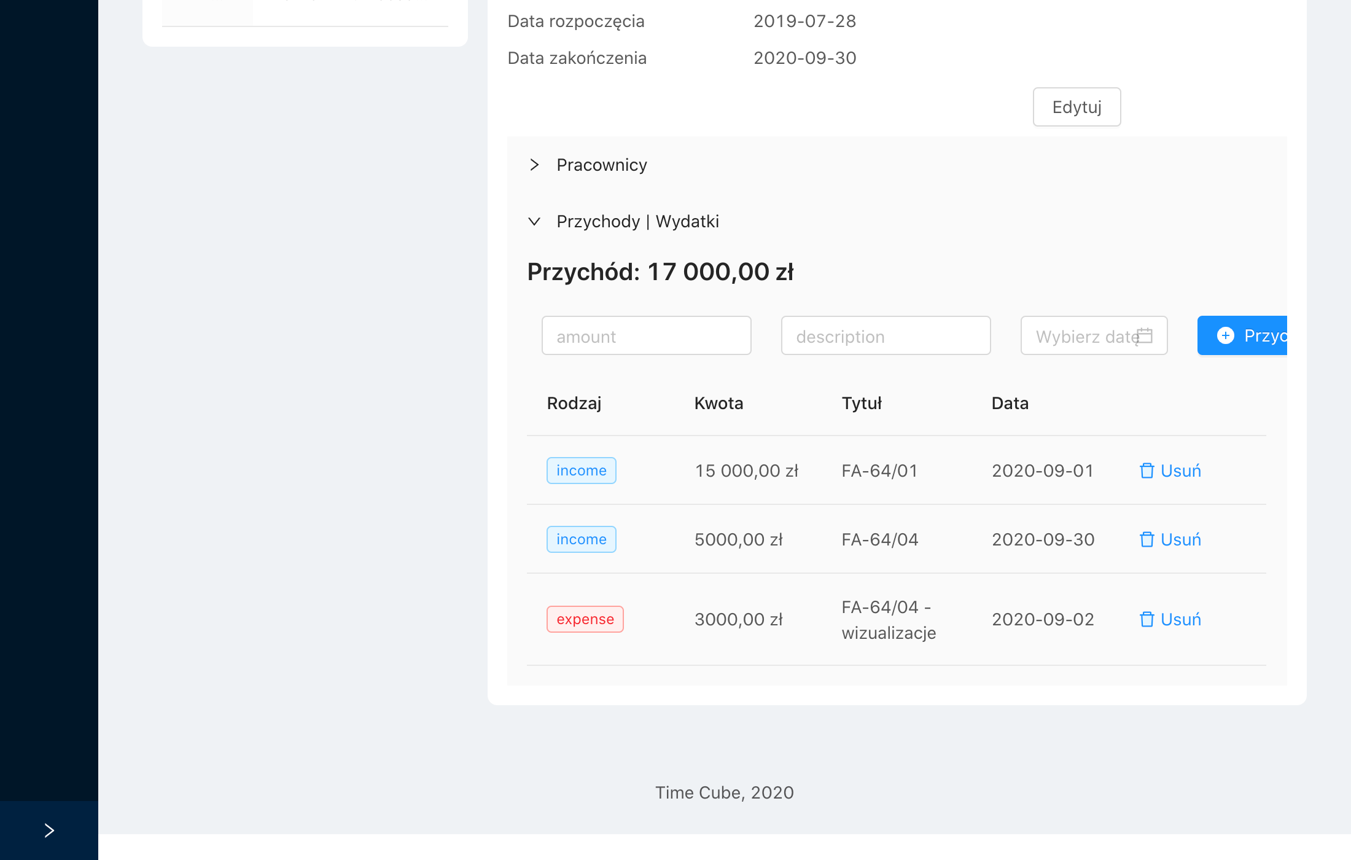Click the Data zakończenia label
This screenshot has width=1351, height=860.
click(577, 58)
